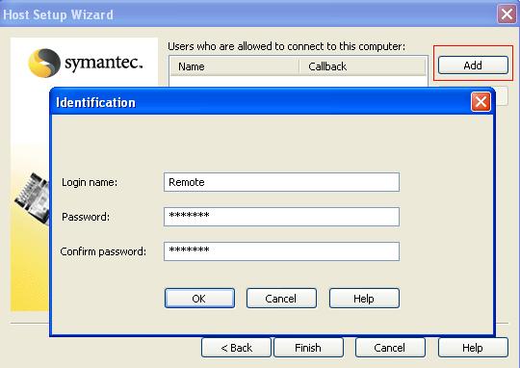Open the wizard's Help button at the bottom right
Viewport: 520px width, 368px height.
click(473, 348)
